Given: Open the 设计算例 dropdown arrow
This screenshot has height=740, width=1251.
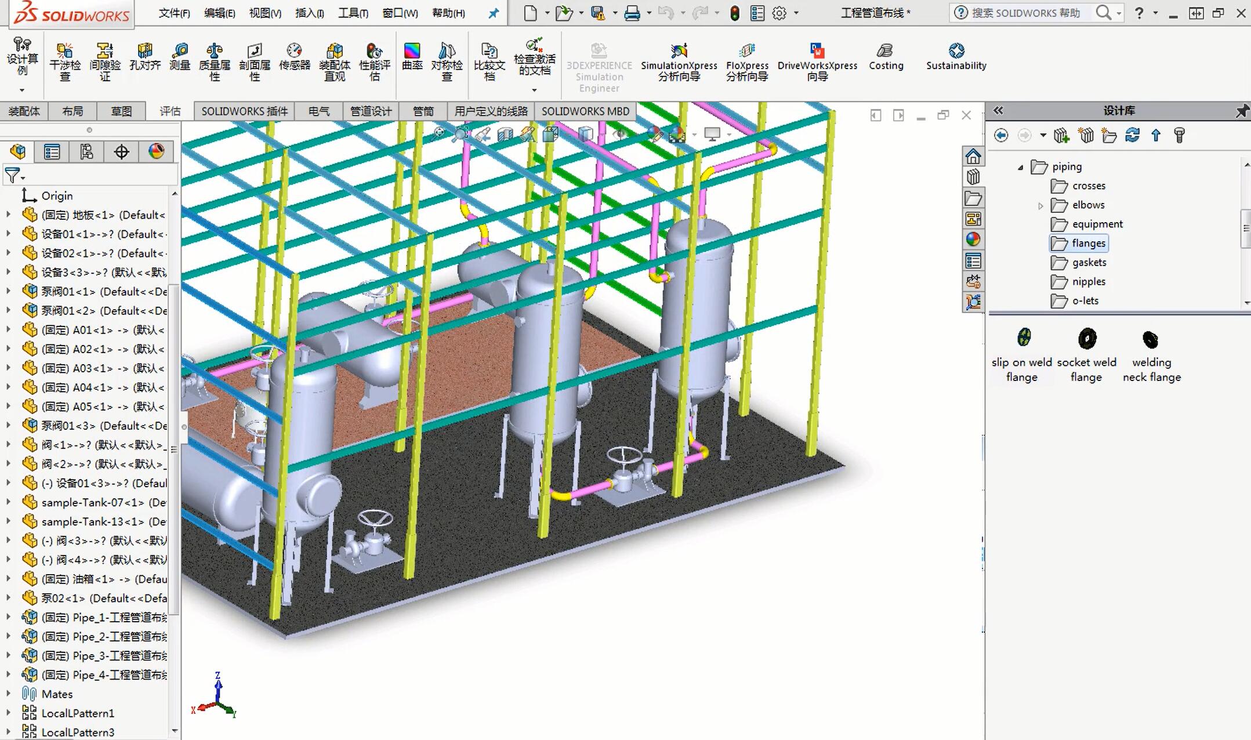Looking at the screenshot, I should [22, 90].
